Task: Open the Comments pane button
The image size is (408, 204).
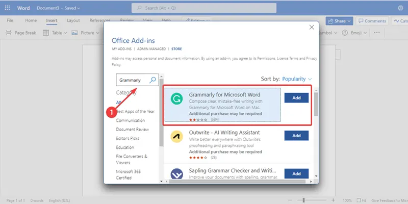Action: [x=372, y=21]
